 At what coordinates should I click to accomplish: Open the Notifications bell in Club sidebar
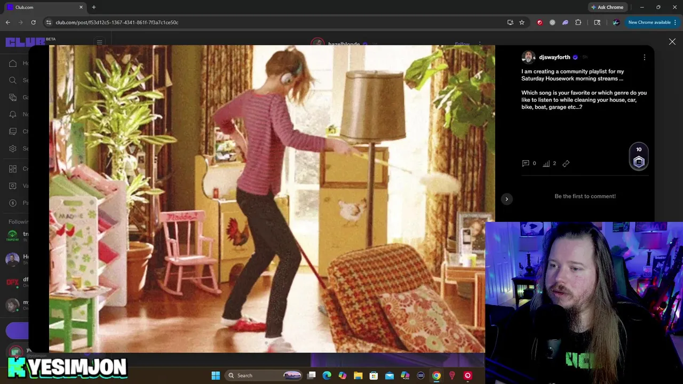[x=13, y=114]
